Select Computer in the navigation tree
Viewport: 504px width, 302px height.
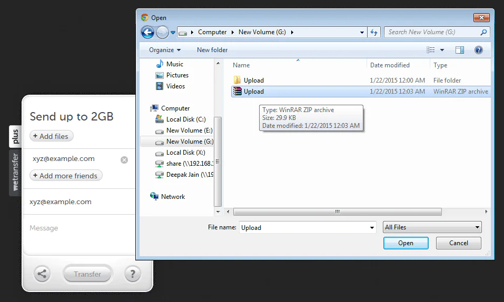[175, 108]
